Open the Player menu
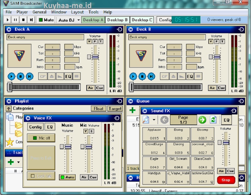 coord(22,12)
